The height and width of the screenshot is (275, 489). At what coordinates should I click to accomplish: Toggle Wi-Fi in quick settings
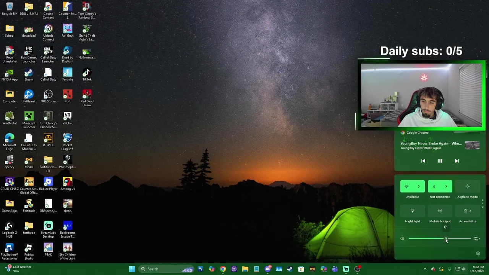(x=406, y=187)
